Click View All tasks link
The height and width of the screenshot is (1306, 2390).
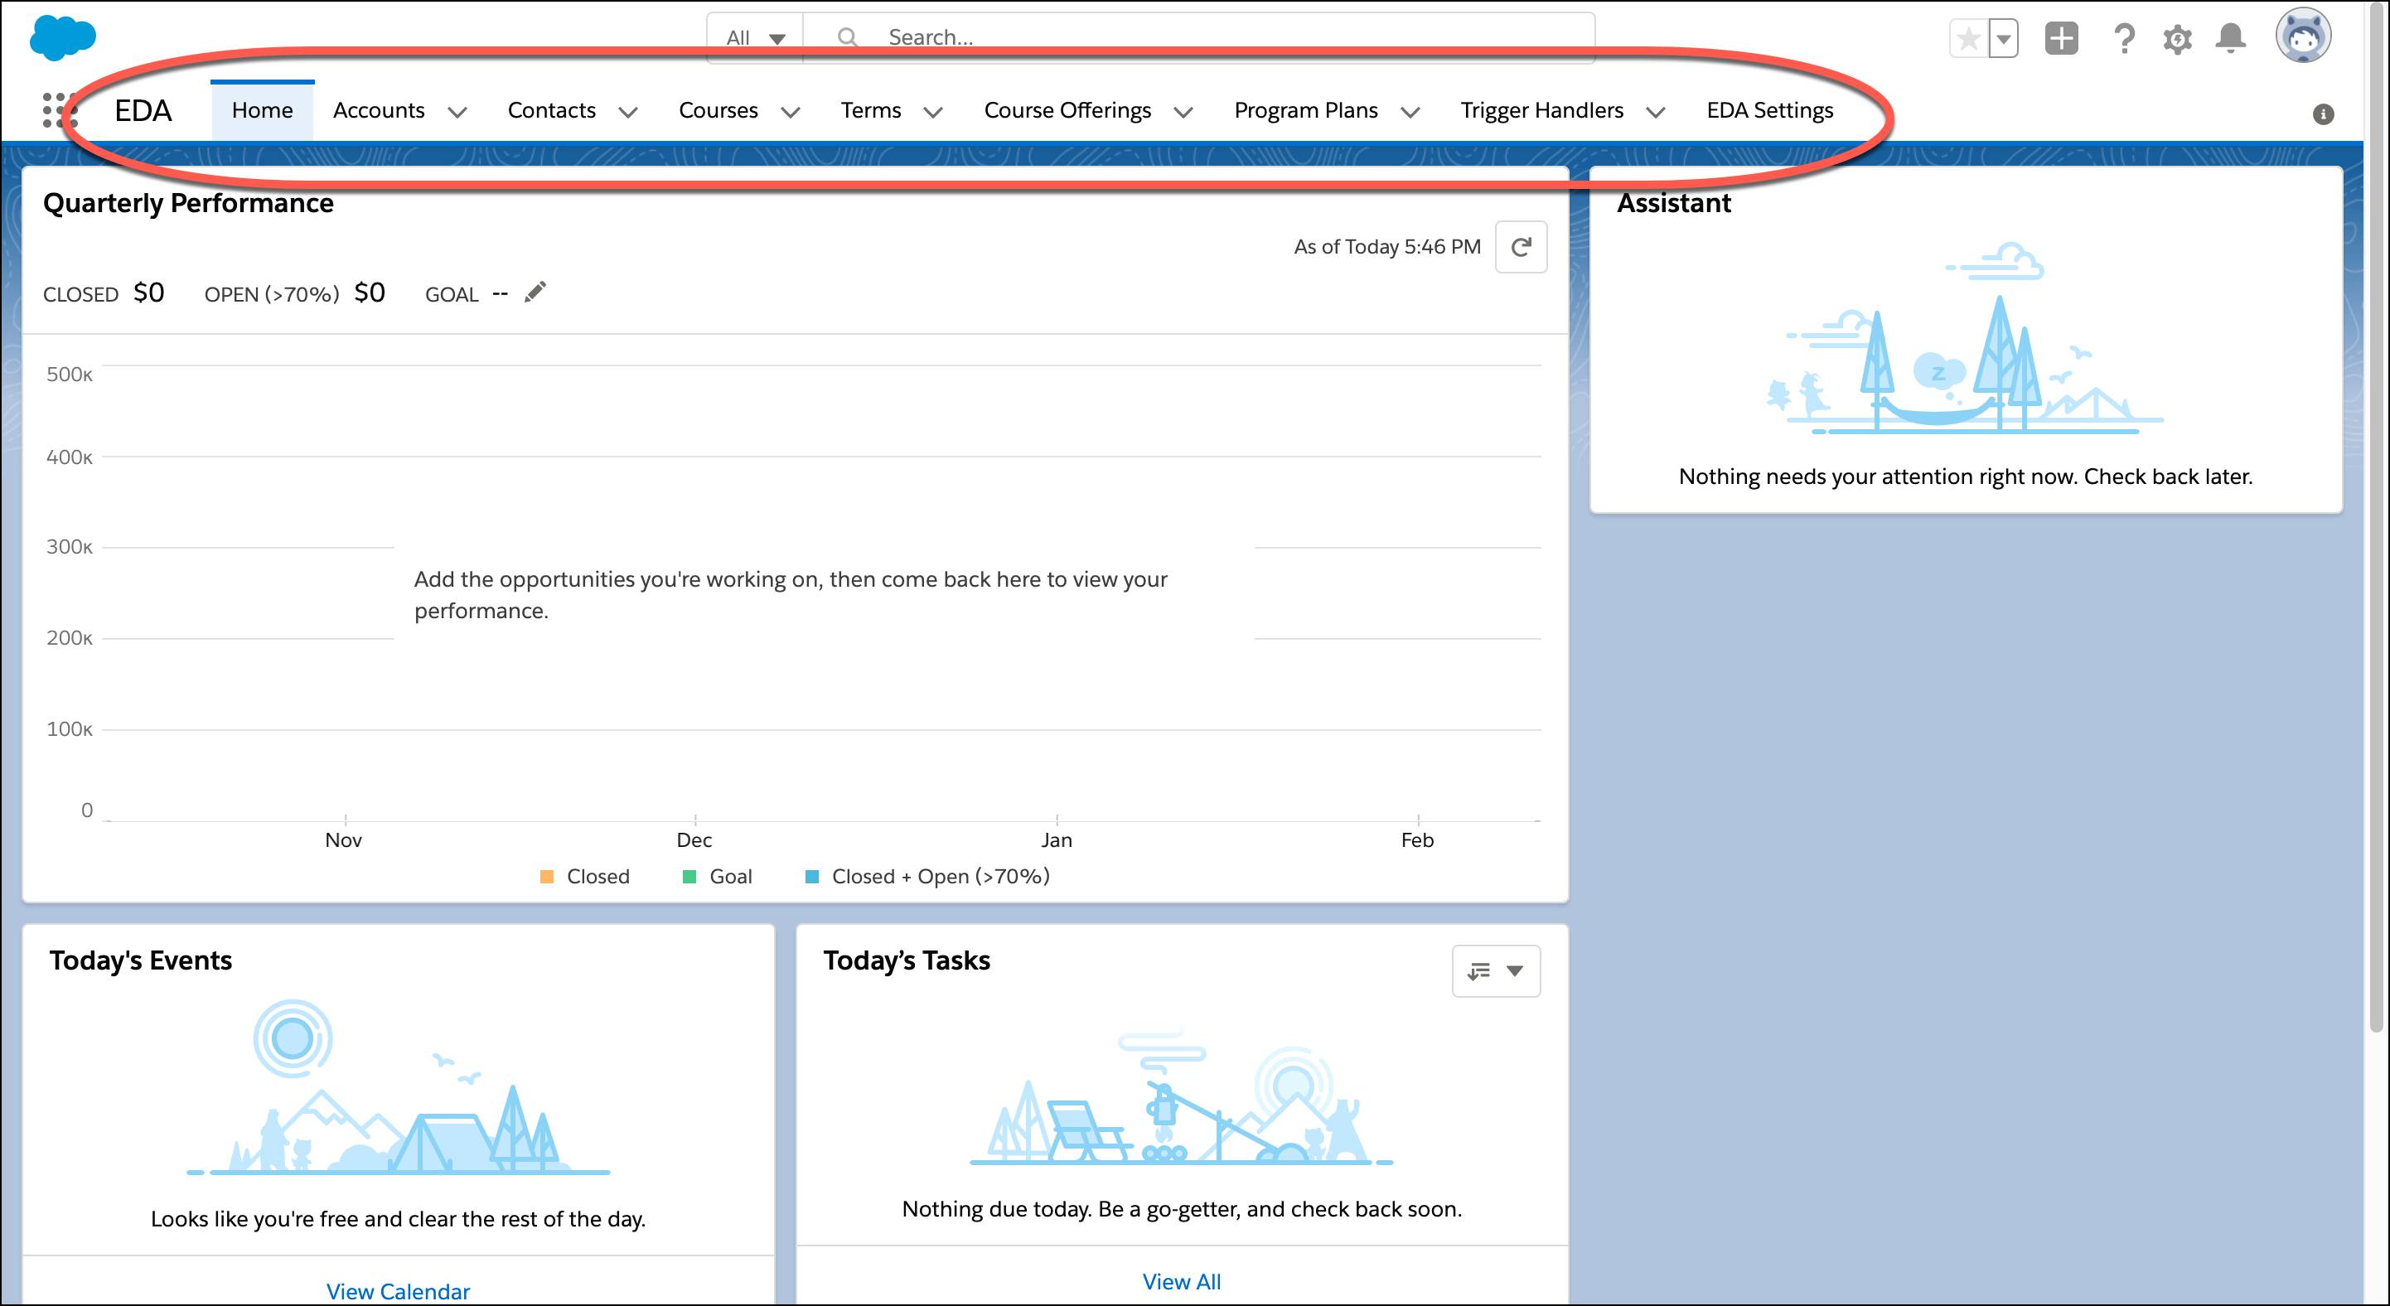click(x=1181, y=1281)
